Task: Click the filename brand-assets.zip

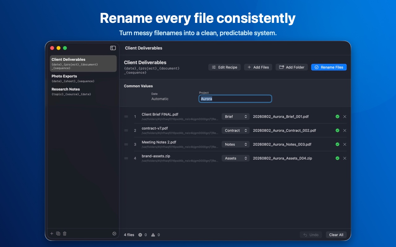Action: click(x=156, y=156)
